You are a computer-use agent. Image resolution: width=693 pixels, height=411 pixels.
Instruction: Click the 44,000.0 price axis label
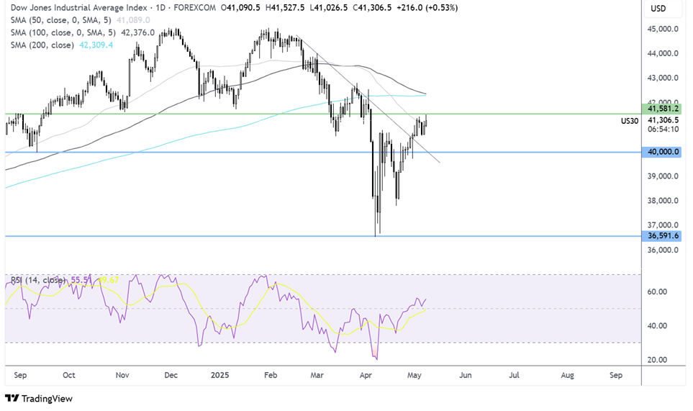pos(663,53)
